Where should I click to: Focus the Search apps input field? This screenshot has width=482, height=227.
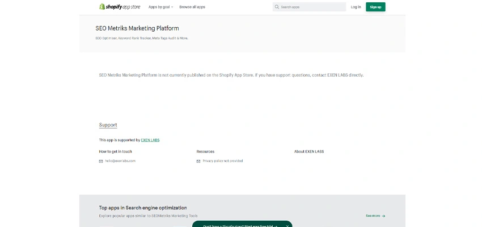[x=312, y=7]
